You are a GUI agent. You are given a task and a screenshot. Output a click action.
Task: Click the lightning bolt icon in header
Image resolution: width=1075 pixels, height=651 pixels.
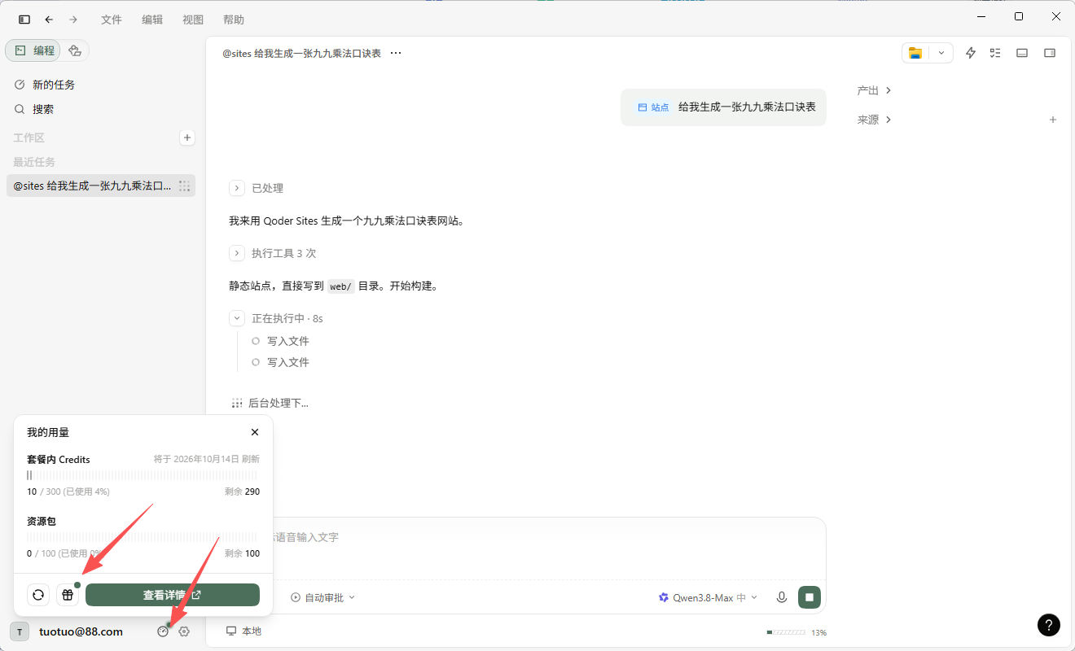coord(971,53)
